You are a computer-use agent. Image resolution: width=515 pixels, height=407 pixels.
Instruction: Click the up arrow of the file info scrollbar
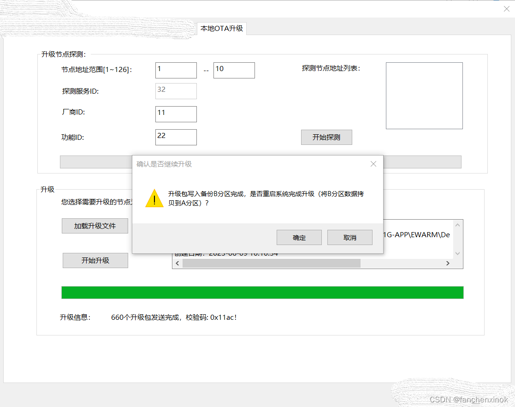(457, 225)
